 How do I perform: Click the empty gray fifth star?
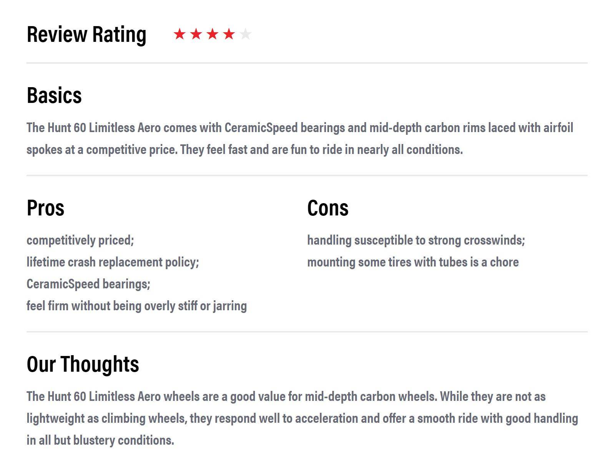pos(245,34)
